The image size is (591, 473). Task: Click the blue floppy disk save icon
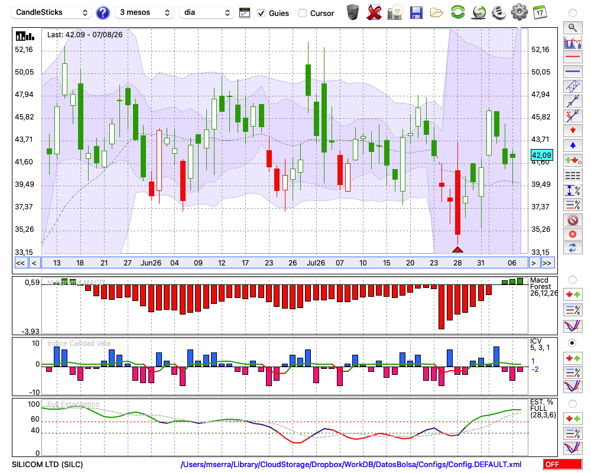416,12
